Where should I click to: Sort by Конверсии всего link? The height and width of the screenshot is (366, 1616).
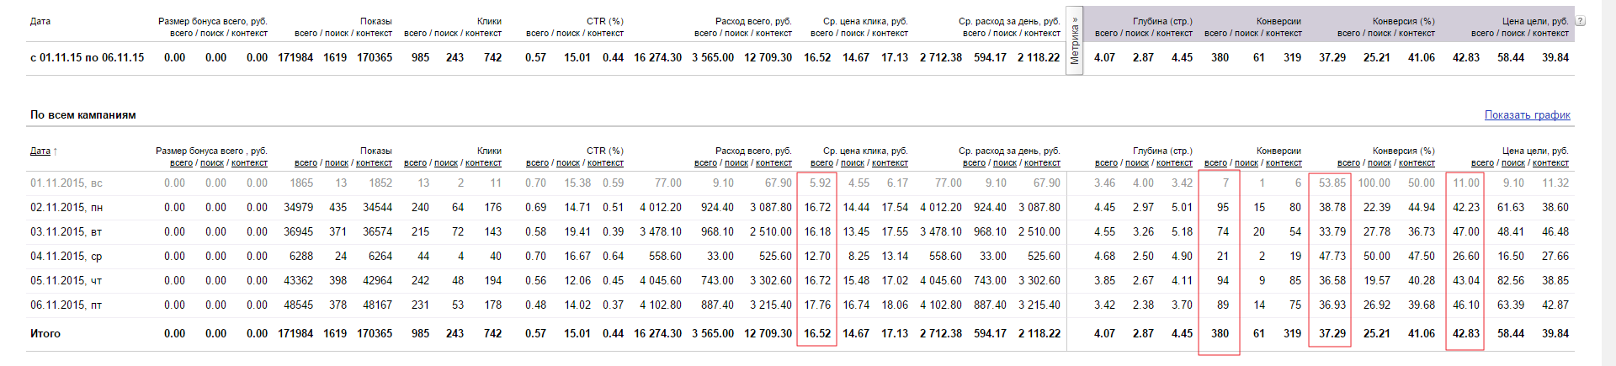(1215, 163)
